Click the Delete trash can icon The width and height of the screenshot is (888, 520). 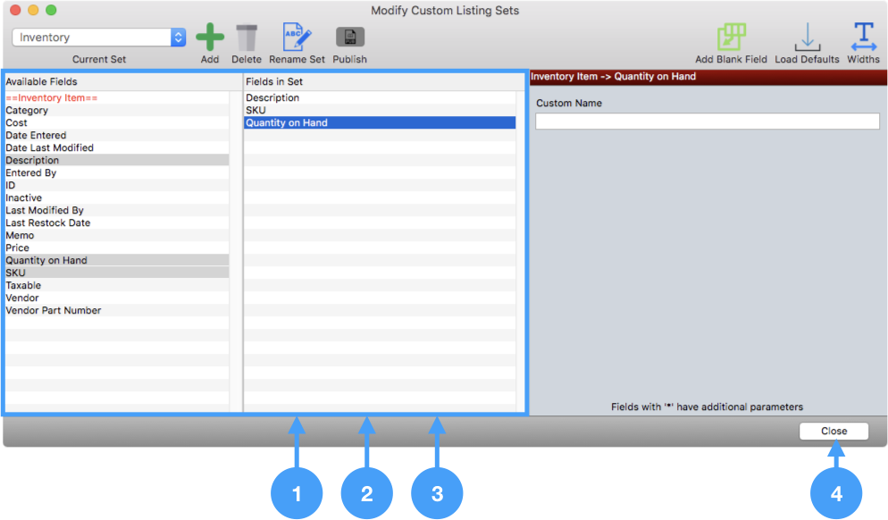(x=247, y=38)
